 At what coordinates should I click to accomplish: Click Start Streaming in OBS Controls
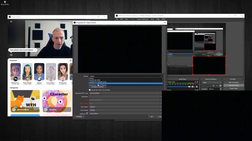click(x=233, y=83)
